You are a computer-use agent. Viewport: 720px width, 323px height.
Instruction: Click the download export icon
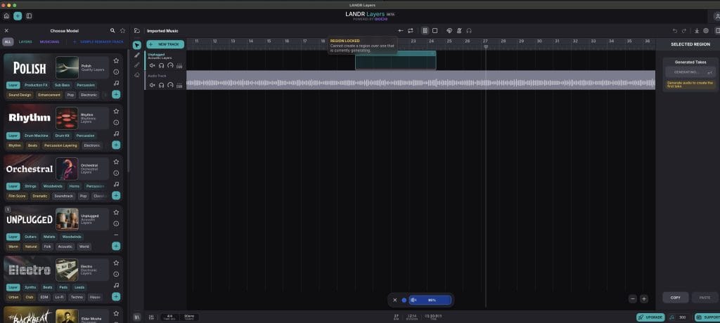coord(696,31)
